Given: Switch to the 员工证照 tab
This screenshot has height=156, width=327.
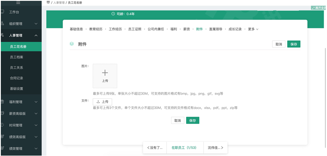Looking at the screenshot, I should pyautogui.click(x=135, y=29).
